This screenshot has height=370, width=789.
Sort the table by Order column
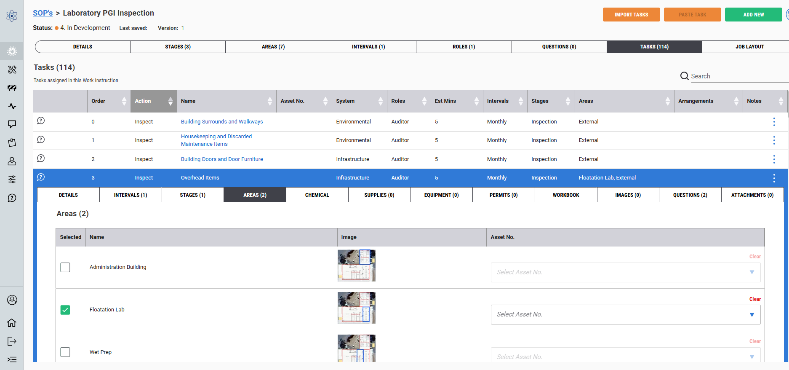[124, 101]
